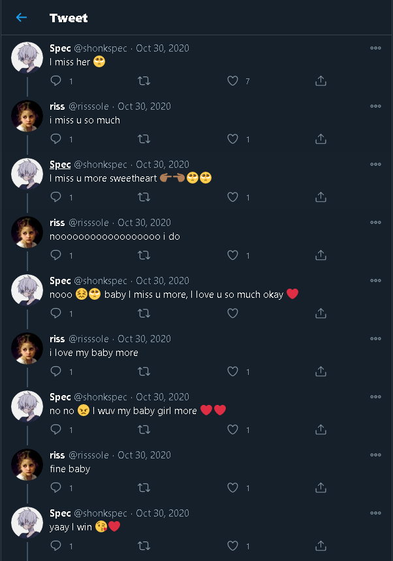Viewport: 393px width, 561px height.
Task: Click riss's avatar next to "i miss u so much"
Action: (27, 116)
